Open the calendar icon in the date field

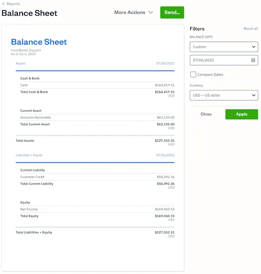point(253,60)
